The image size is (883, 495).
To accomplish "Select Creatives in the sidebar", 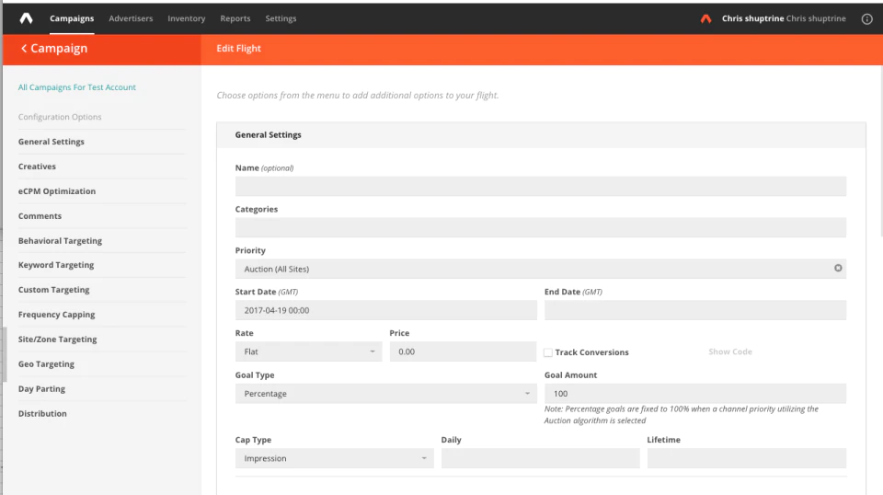I will click(x=37, y=167).
